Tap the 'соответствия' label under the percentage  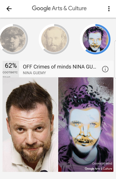pos(10,74)
